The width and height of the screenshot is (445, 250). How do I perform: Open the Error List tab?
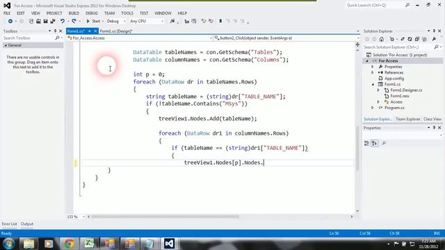pyautogui.click(x=9, y=224)
